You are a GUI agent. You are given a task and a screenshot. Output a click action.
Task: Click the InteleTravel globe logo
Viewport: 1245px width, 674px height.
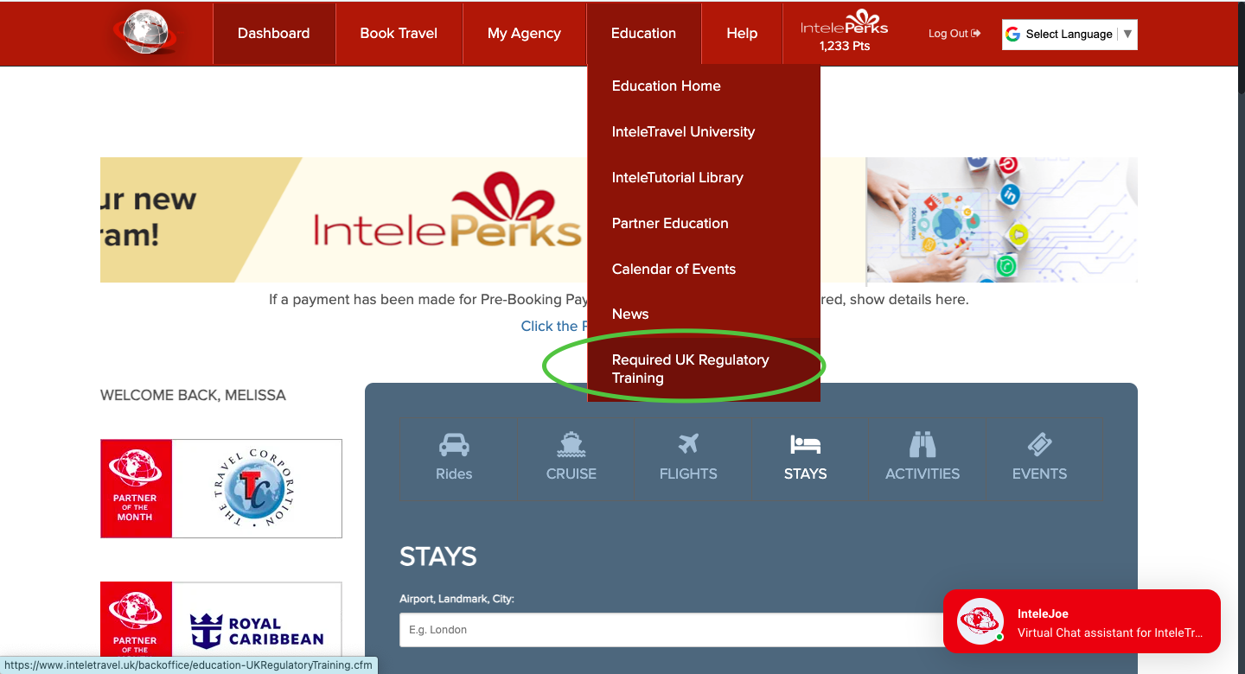click(145, 33)
